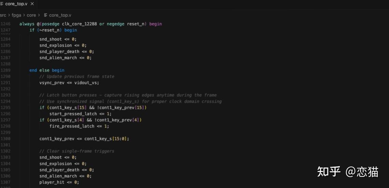Select the core_top.v tab
The image size is (389, 188).
16,4
